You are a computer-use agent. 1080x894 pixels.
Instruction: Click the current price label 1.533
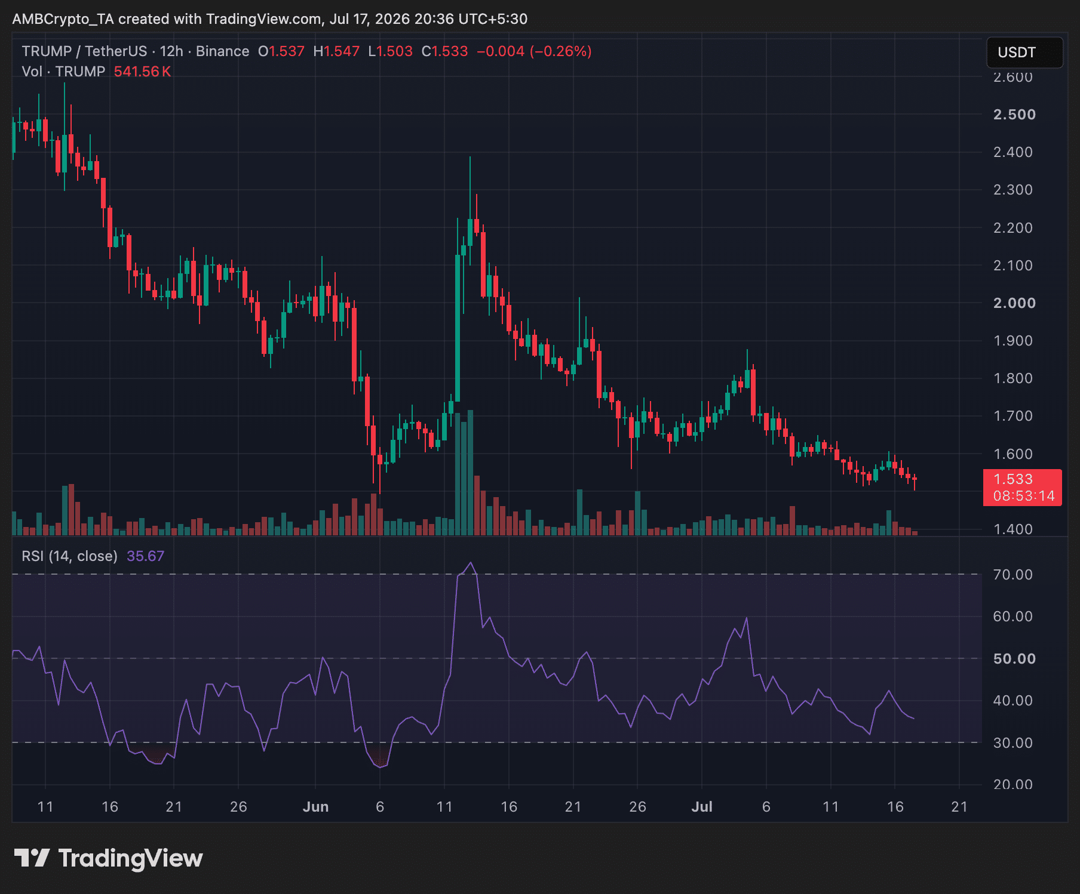click(1013, 479)
